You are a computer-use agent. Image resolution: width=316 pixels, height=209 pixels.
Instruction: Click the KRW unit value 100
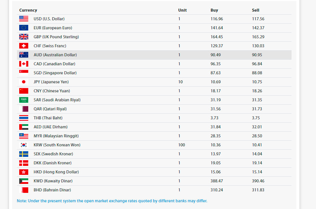[182, 145]
